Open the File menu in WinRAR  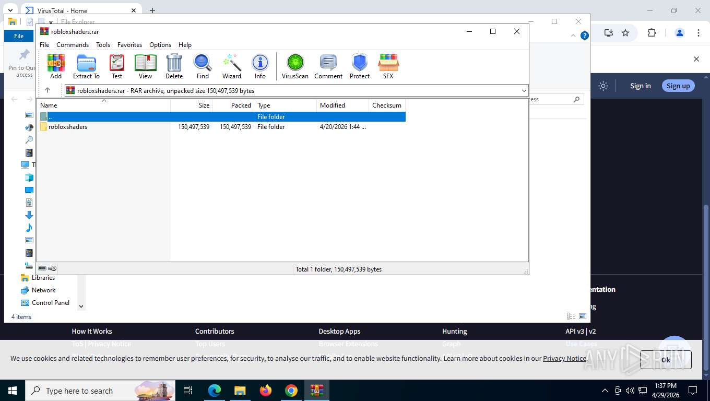point(44,45)
